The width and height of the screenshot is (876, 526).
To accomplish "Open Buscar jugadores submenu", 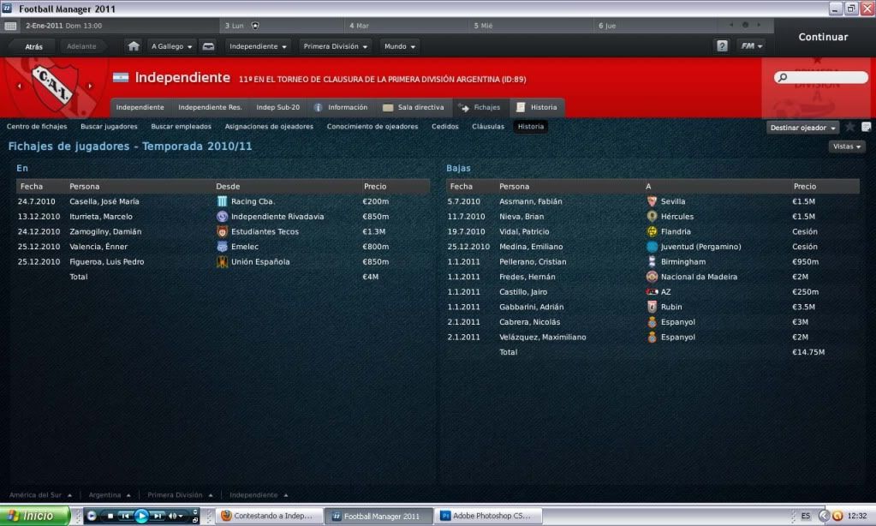I will (x=109, y=126).
